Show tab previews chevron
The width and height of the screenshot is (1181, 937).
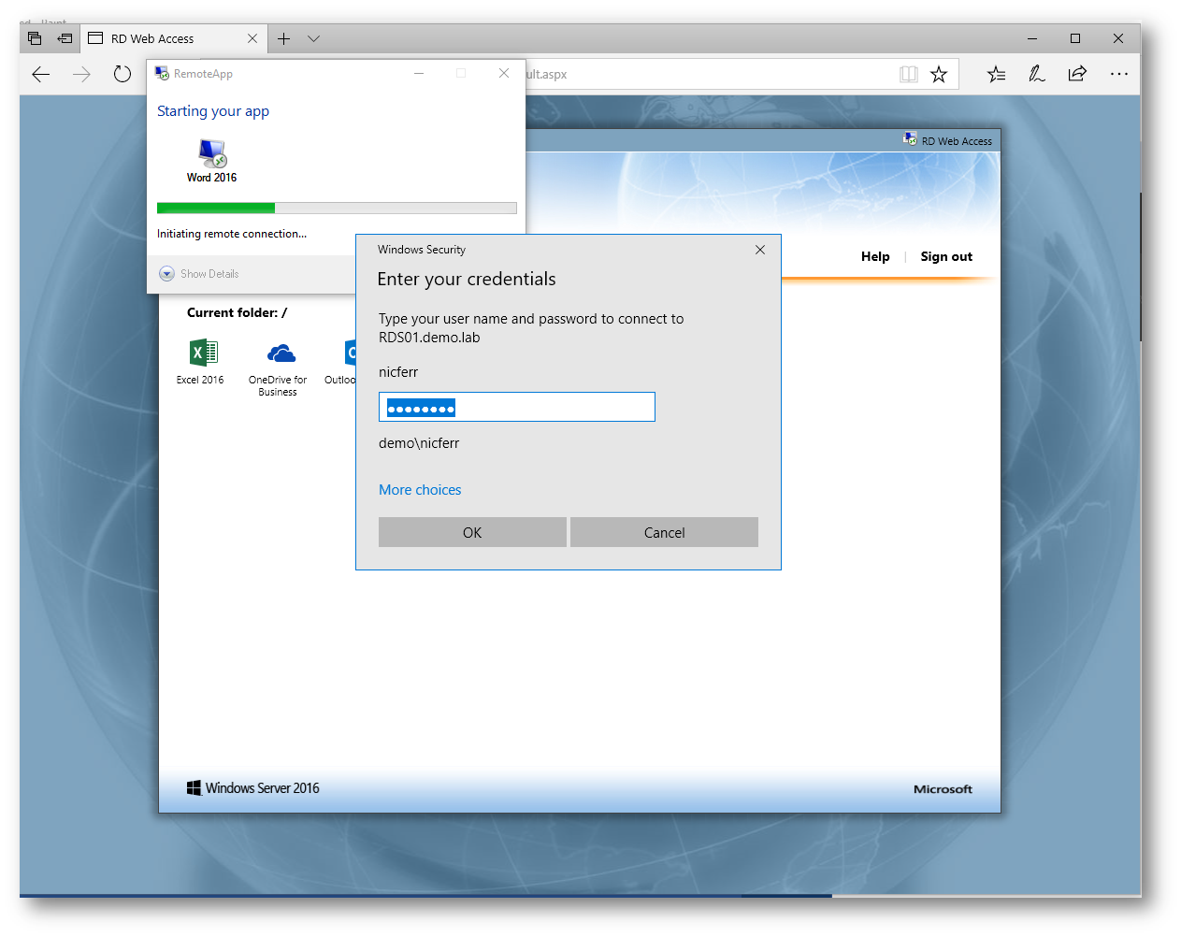313,38
